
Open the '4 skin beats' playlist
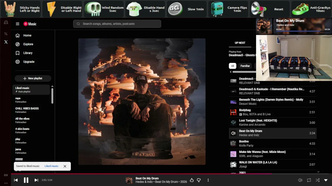click(31, 130)
